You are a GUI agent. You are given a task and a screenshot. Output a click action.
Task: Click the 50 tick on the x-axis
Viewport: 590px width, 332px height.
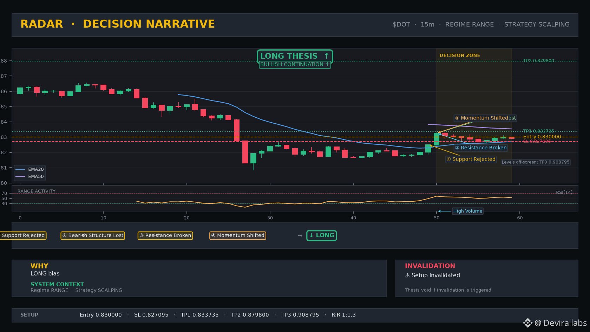tap(437, 218)
